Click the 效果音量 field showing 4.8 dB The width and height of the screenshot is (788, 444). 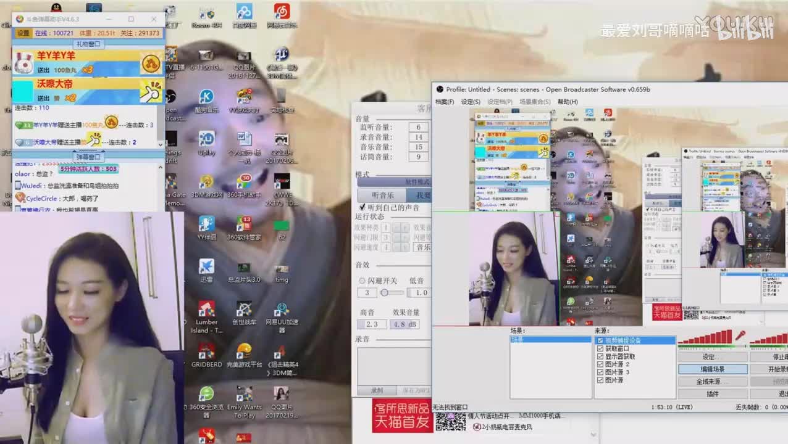(x=404, y=324)
